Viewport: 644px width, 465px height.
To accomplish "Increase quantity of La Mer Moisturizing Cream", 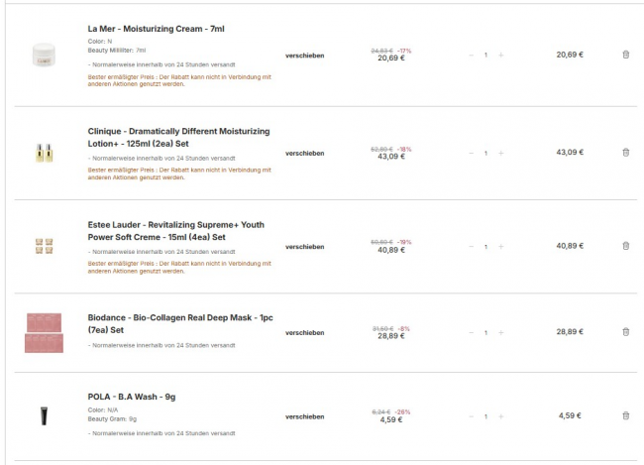I will 501,55.
